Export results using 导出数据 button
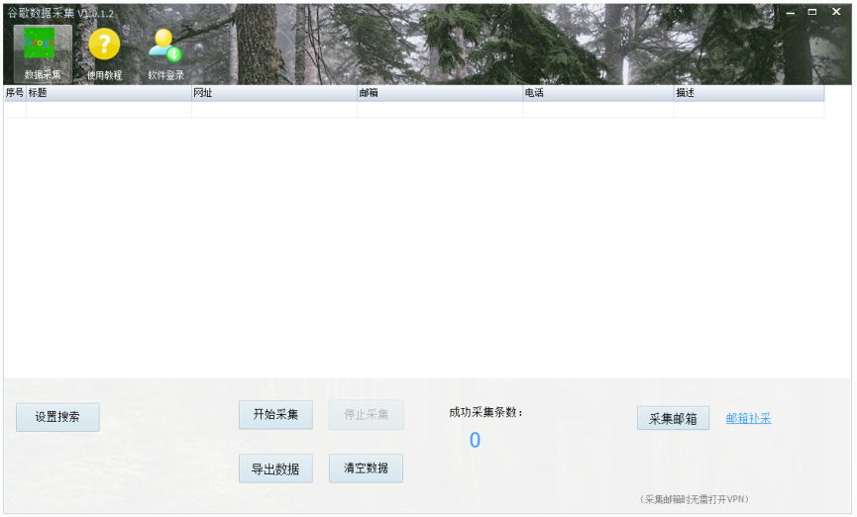Screen dimensions: 857x517 275,468
